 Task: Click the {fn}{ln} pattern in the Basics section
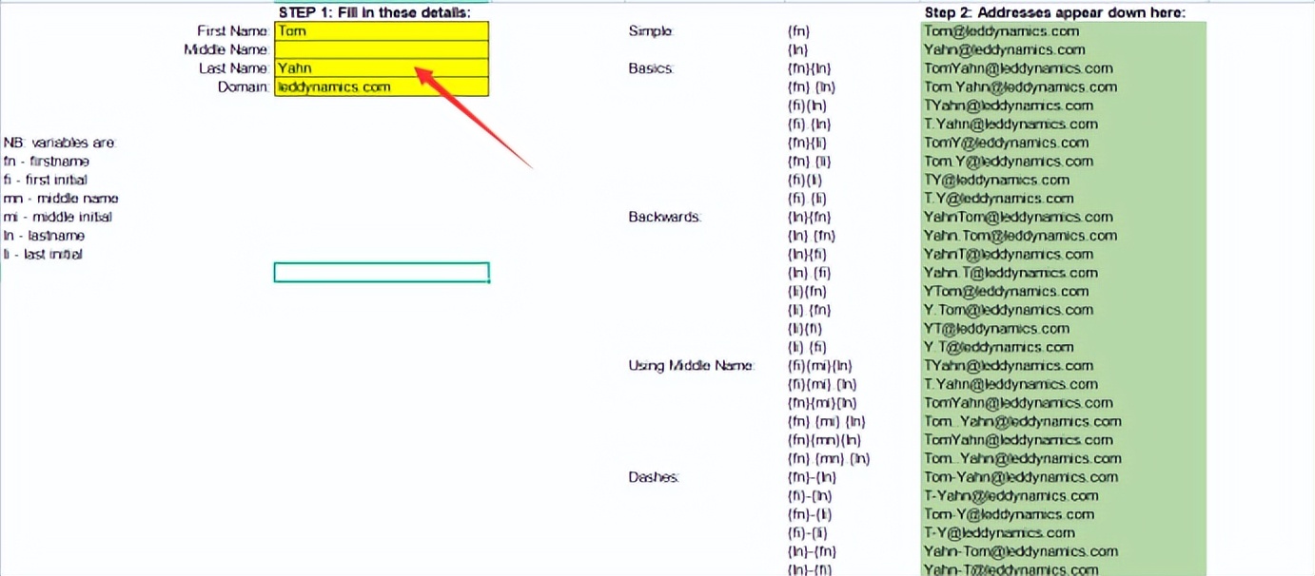click(x=811, y=68)
